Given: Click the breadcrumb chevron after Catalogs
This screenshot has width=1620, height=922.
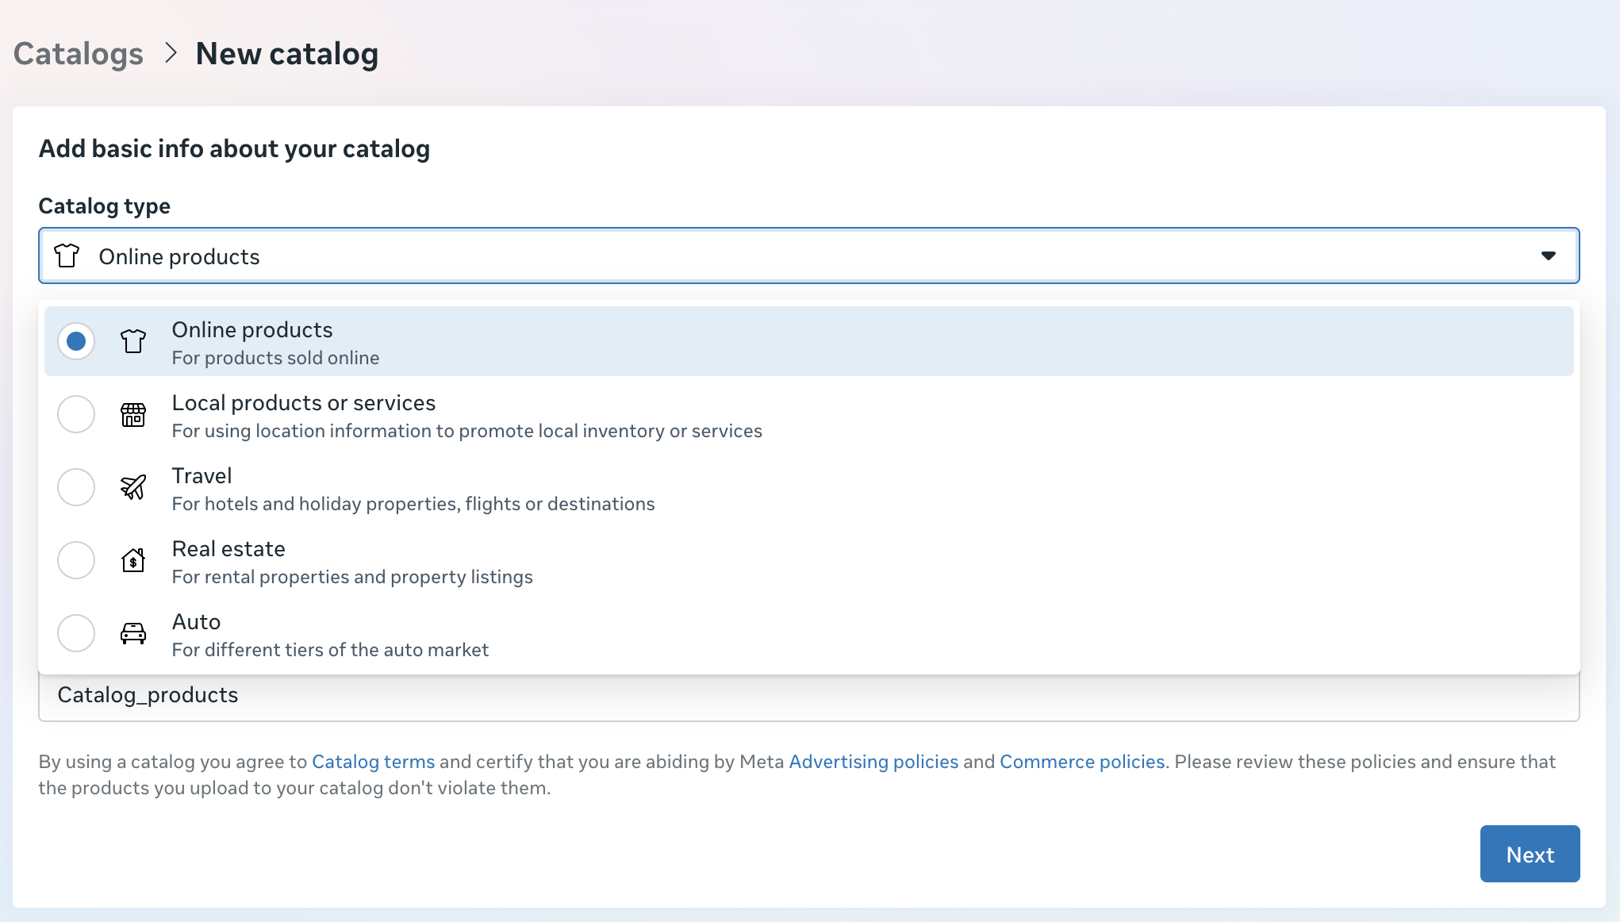Looking at the screenshot, I should [170, 53].
